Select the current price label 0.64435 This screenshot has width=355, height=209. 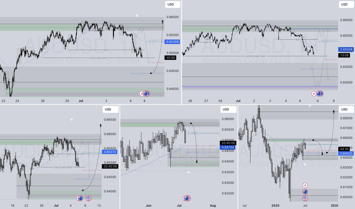(x=346, y=154)
